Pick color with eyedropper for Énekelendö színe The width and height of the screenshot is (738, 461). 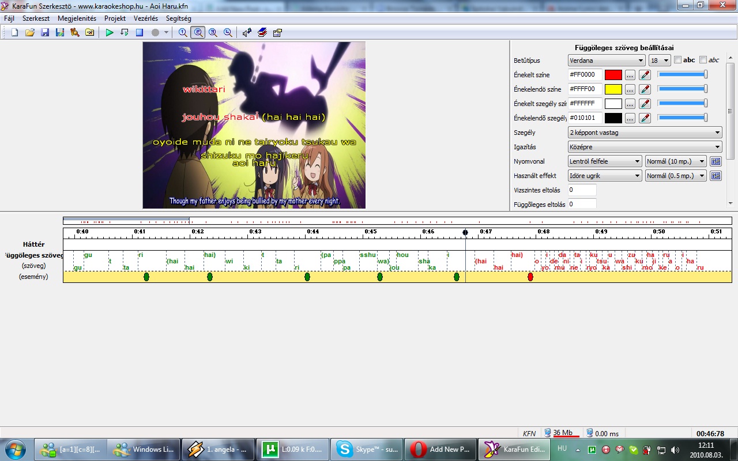[645, 89]
